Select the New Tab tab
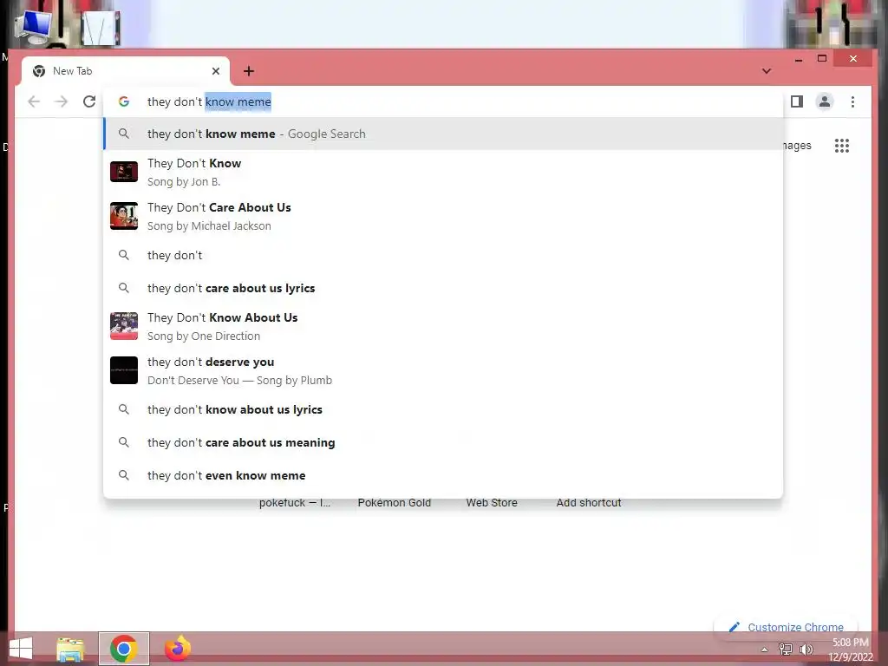 tap(126, 71)
